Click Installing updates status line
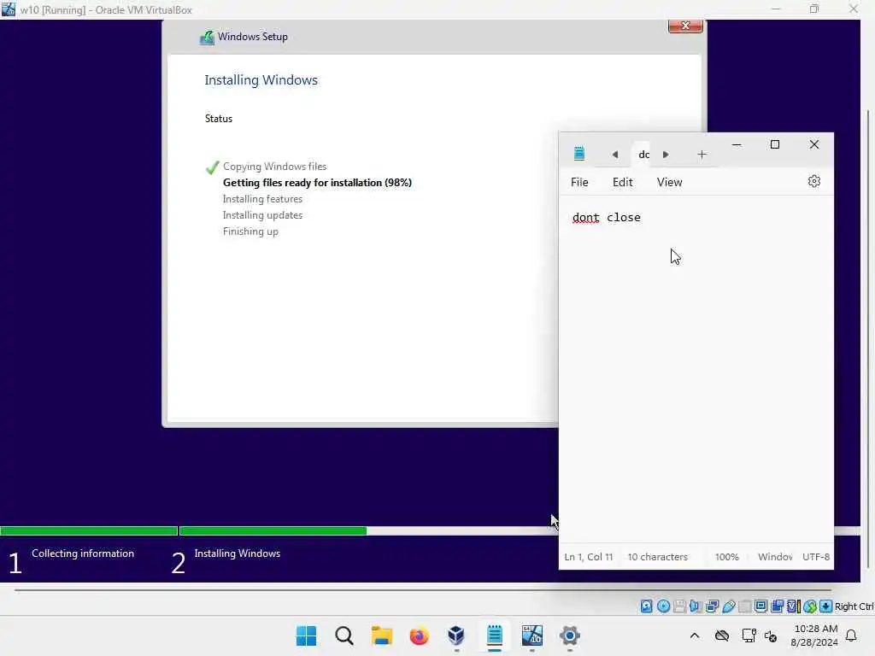Image resolution: width=875 pixels, height=656 pixels. pyautogui.click(x=262, y=214)
